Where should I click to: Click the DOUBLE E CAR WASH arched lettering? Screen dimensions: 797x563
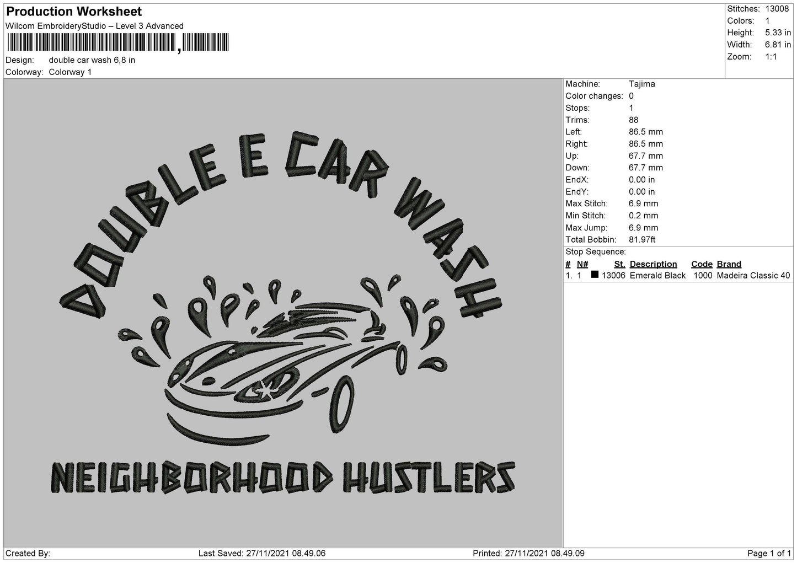[281, 226]
